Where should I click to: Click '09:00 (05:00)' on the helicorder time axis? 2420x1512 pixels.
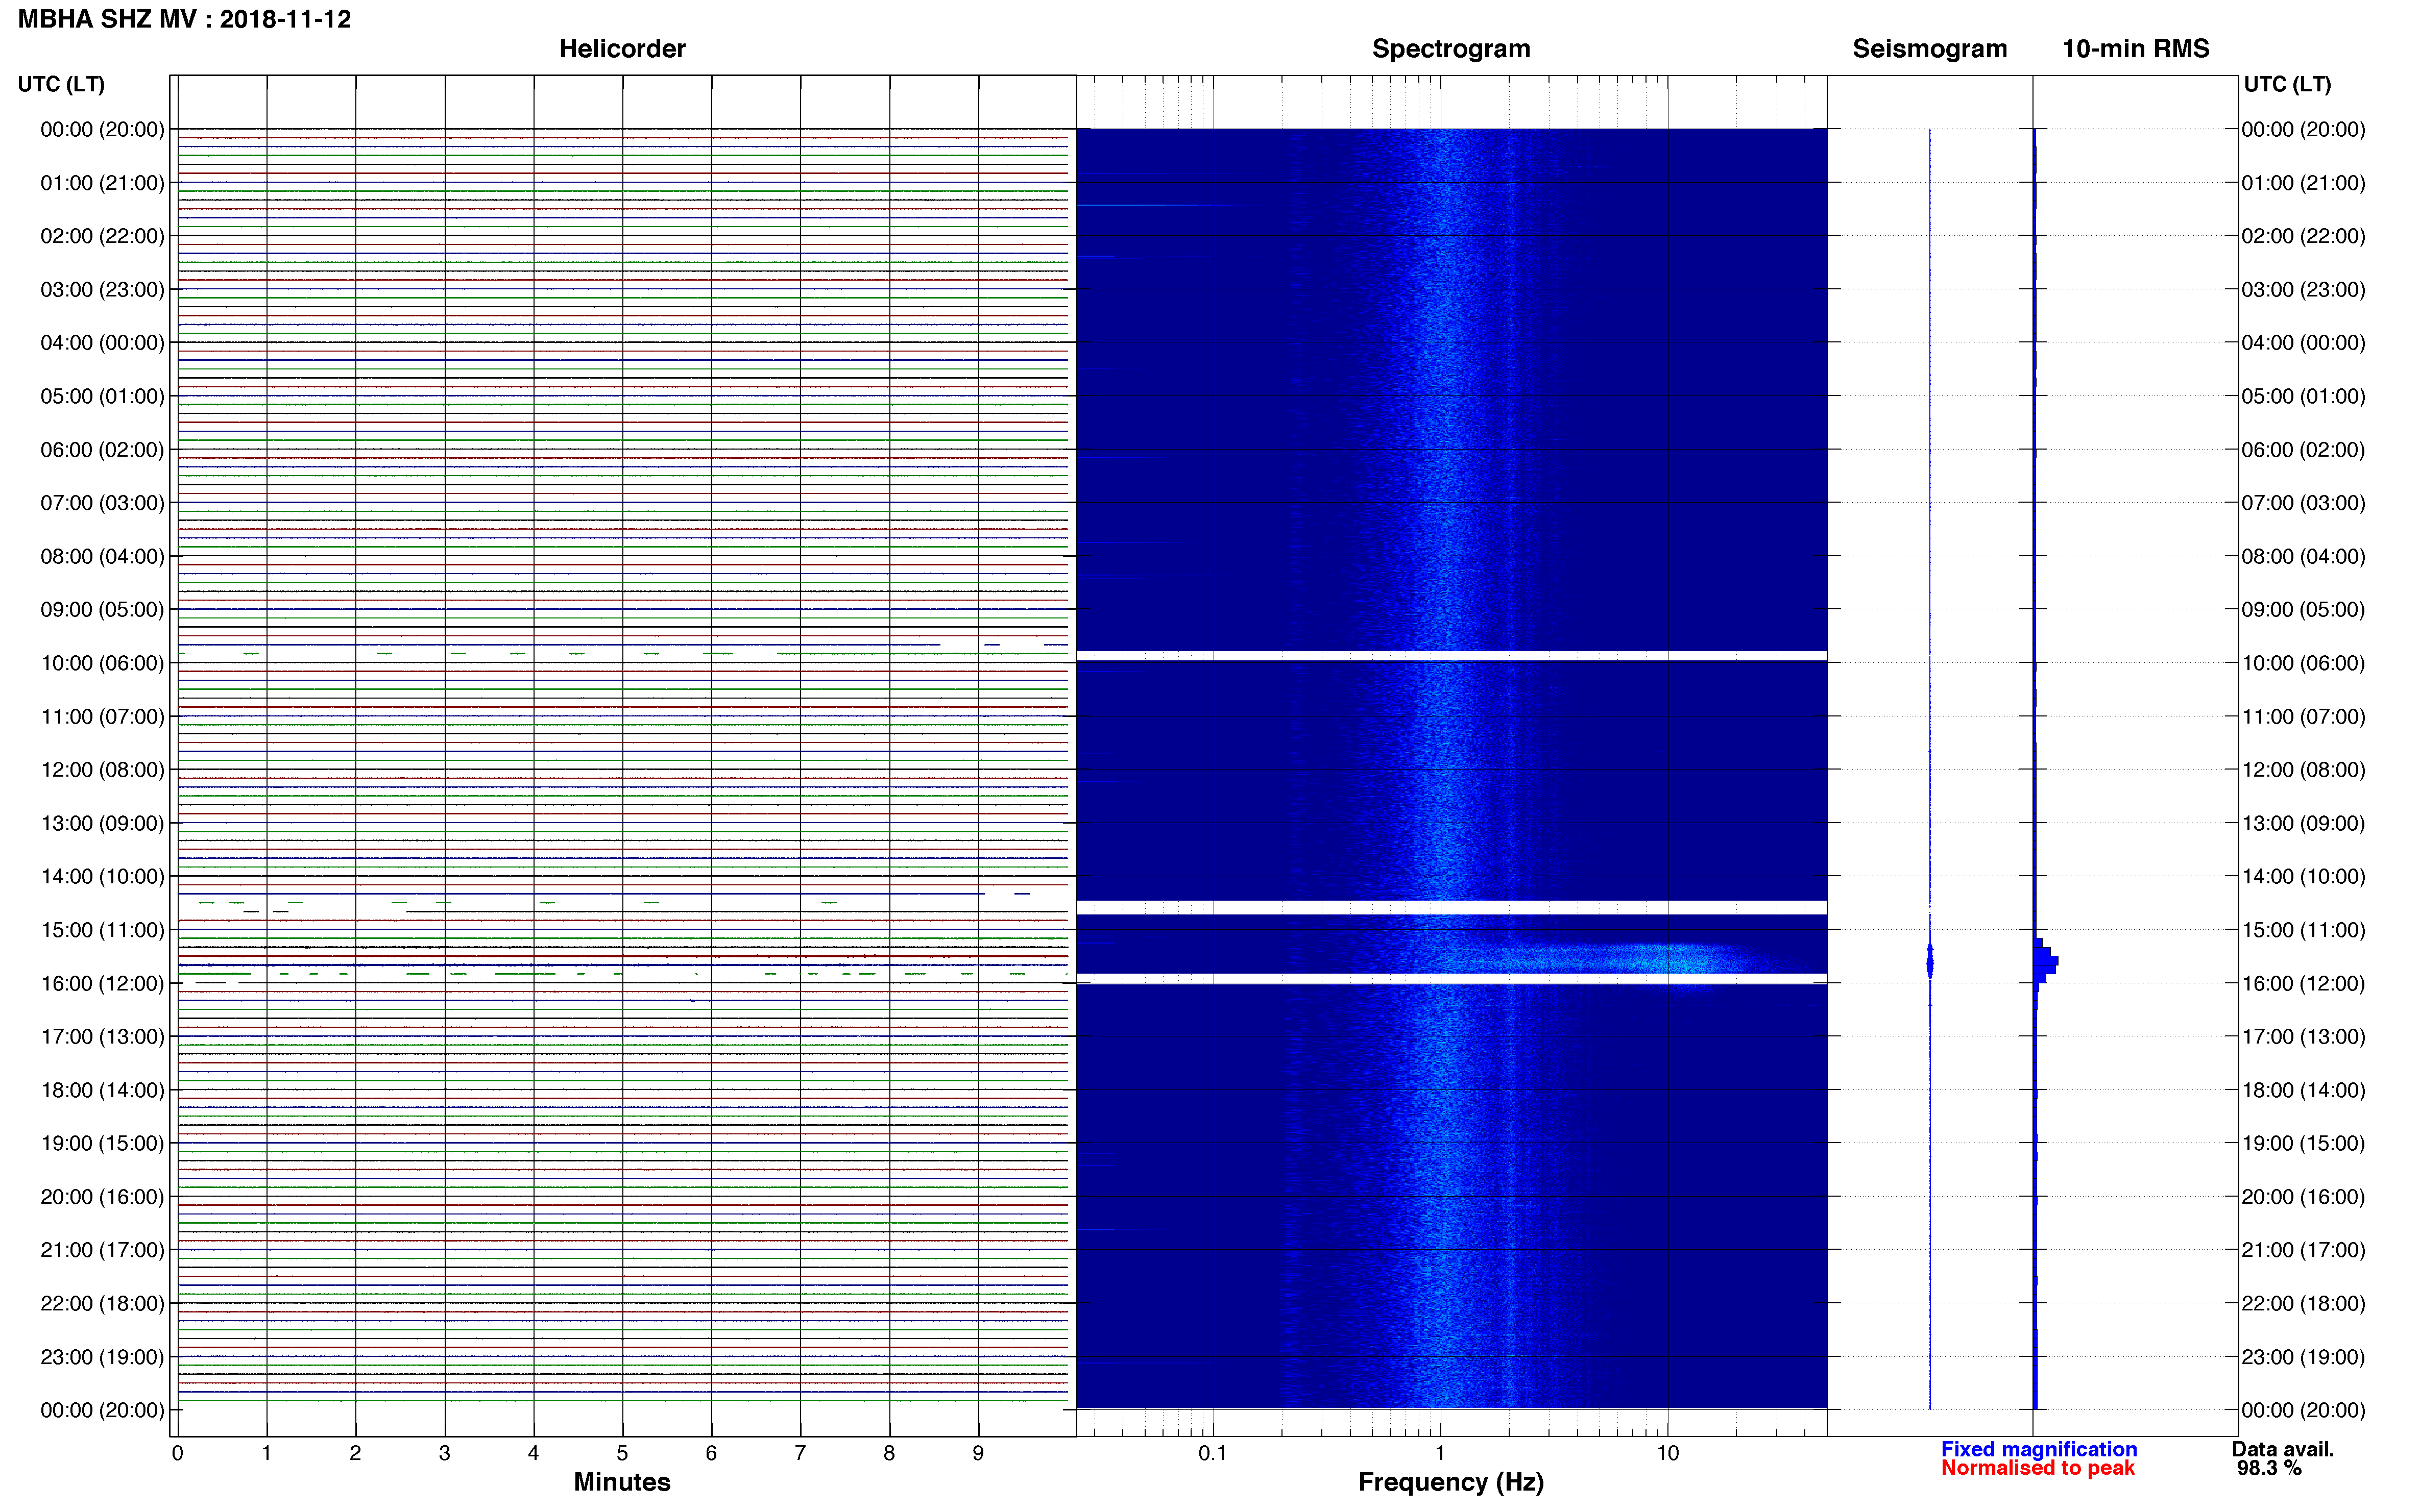102,610
